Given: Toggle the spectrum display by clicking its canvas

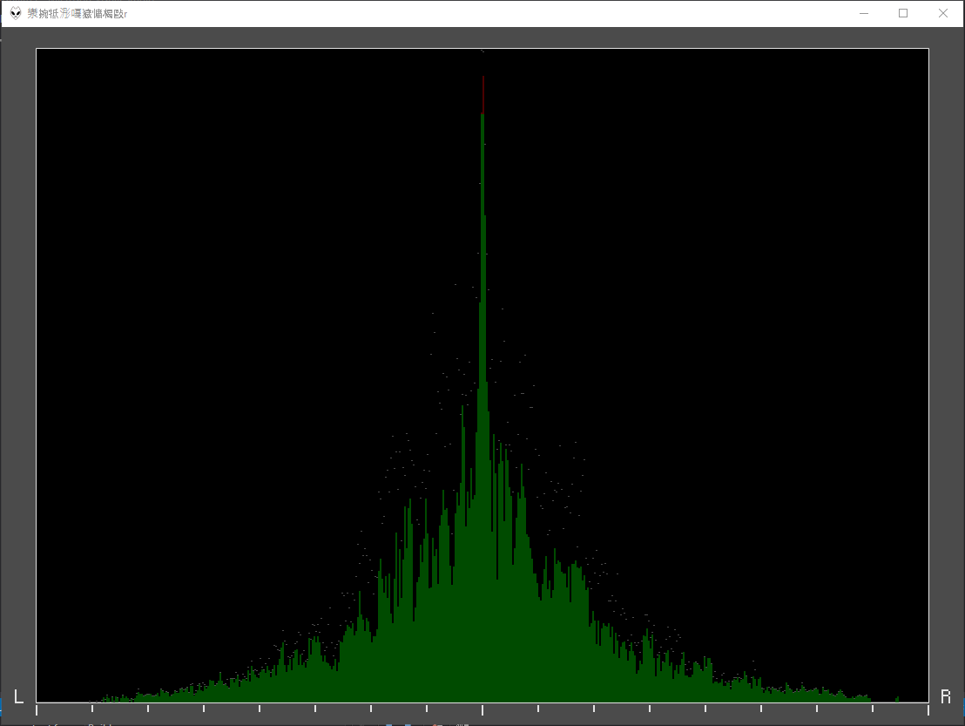Looking at the screenshot, I should (x=482, y=375).
